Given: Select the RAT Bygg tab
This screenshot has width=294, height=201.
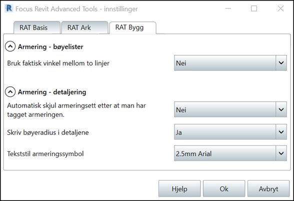Looking at the screenshot, I should [133, 27].
